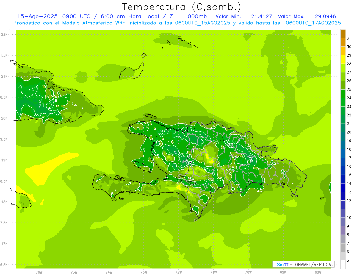
Task: Click the '20N' latitude label
Action: (5, 118)
